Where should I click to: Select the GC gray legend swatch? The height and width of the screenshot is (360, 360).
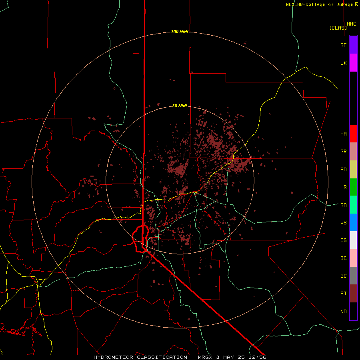tap(353, 276)
